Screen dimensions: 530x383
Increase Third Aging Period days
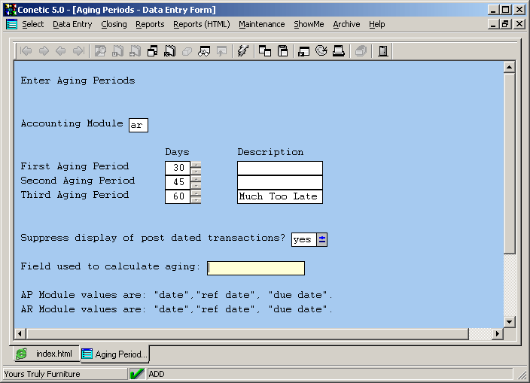(196, 193)
